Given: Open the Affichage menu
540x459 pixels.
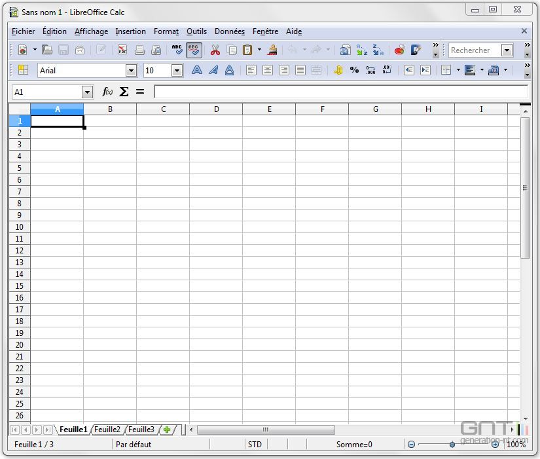Looking at the screenshot, I should click(91, 31).
